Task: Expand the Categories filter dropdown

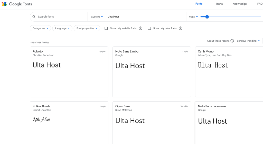Action: [40, 28]
